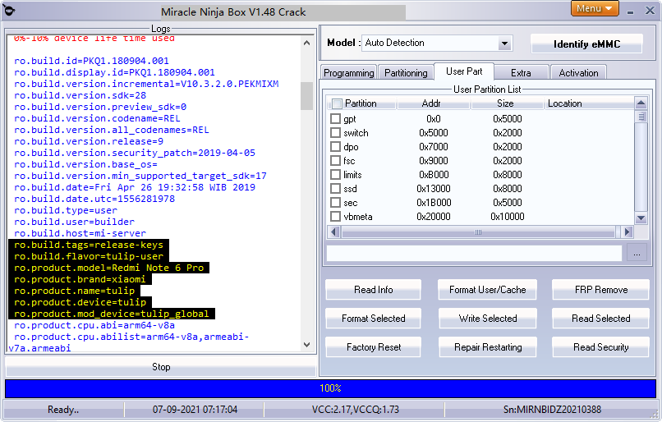The width and height of the screenshot is (662, 422).
Task: Click the FRP Remove button
Action: tap(600, 290)
